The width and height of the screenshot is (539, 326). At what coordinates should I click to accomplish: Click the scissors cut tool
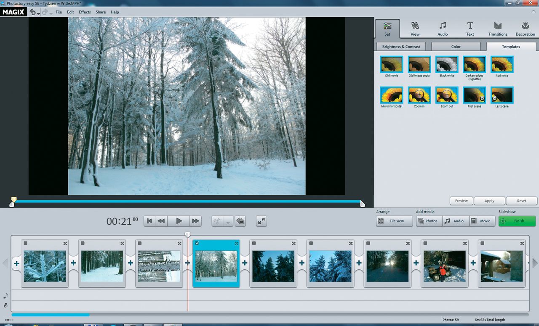[217, 221]
